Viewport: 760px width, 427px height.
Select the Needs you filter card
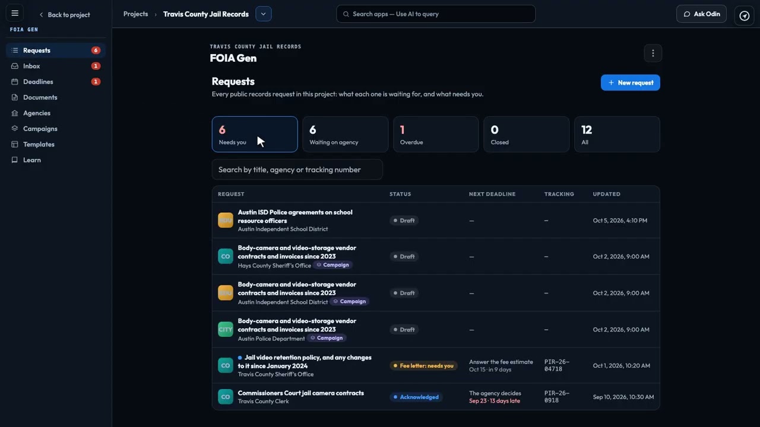pos(255,134)
